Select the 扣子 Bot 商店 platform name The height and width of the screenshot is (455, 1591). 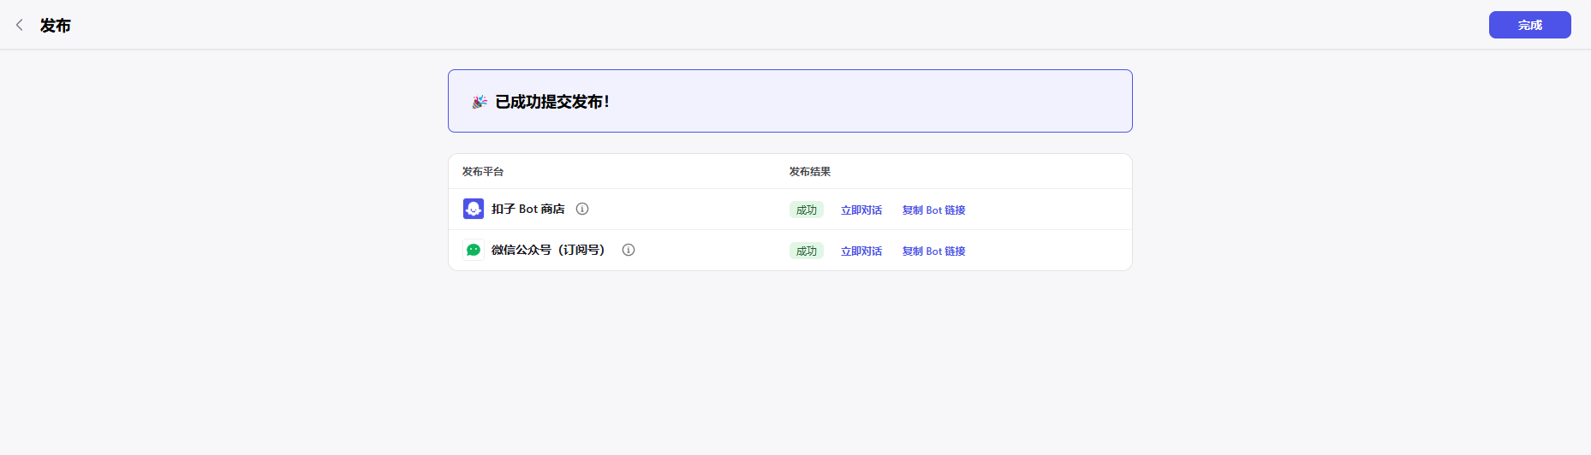coord(527,210)
